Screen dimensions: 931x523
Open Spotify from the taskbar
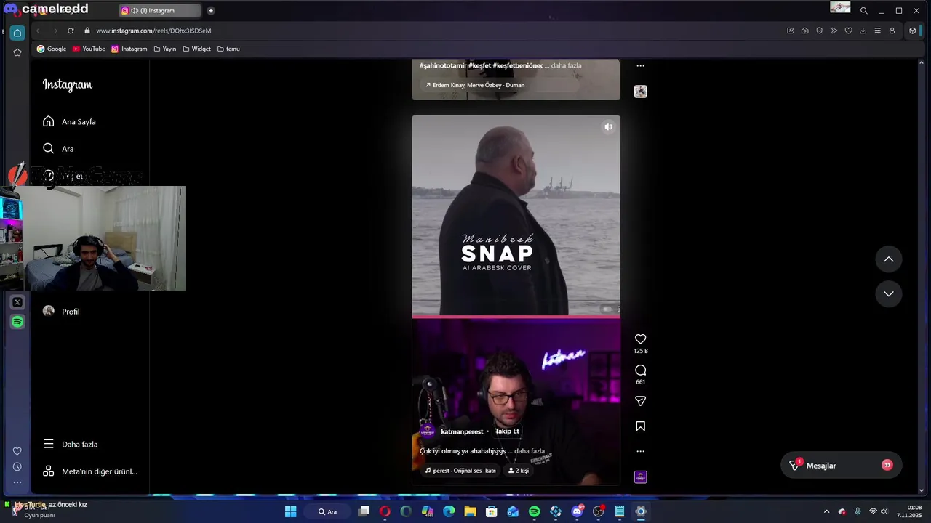coord(534,511)
